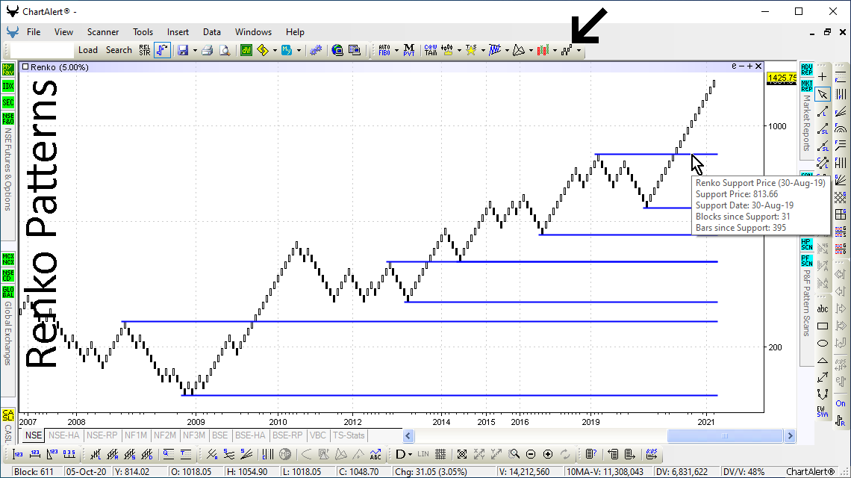This screenshot has height=478, width=851.
Task: Click the EW SWM Elliott wave icon
Action: 823,412
